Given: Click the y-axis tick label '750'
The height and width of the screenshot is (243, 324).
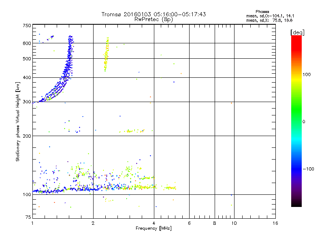Looking at the screenshot, I should (27, 26).
